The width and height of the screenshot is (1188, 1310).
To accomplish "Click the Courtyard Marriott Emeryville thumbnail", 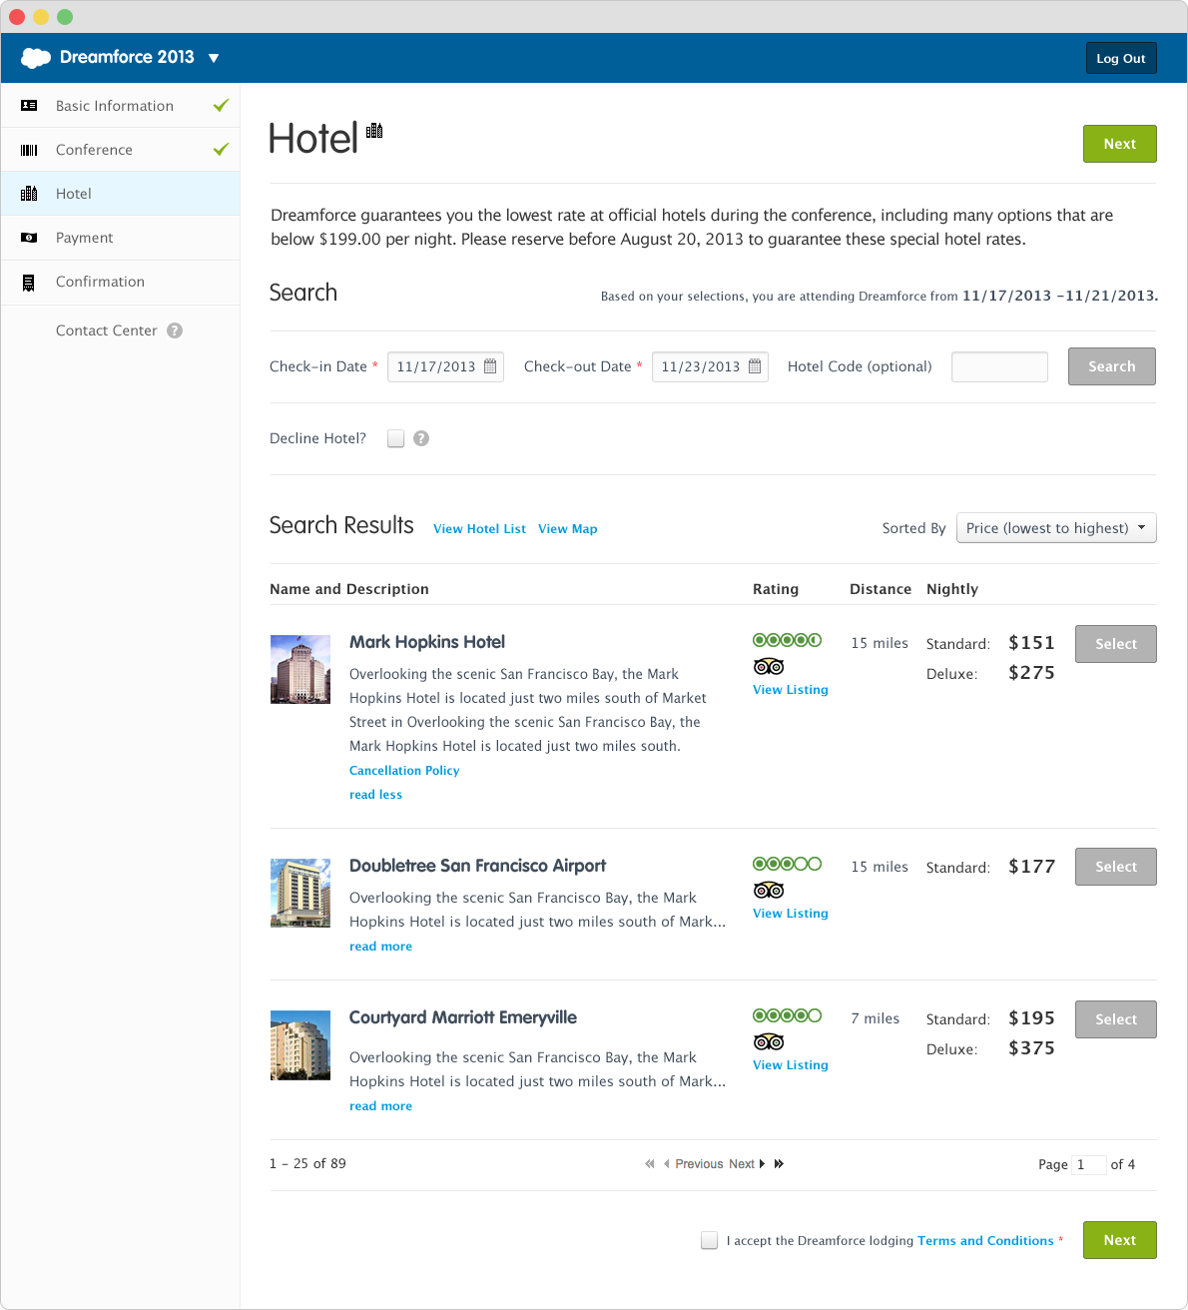I will [x=300, y=1045].
